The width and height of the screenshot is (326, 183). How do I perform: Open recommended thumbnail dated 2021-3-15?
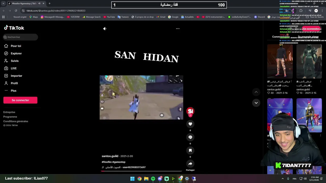309,61
